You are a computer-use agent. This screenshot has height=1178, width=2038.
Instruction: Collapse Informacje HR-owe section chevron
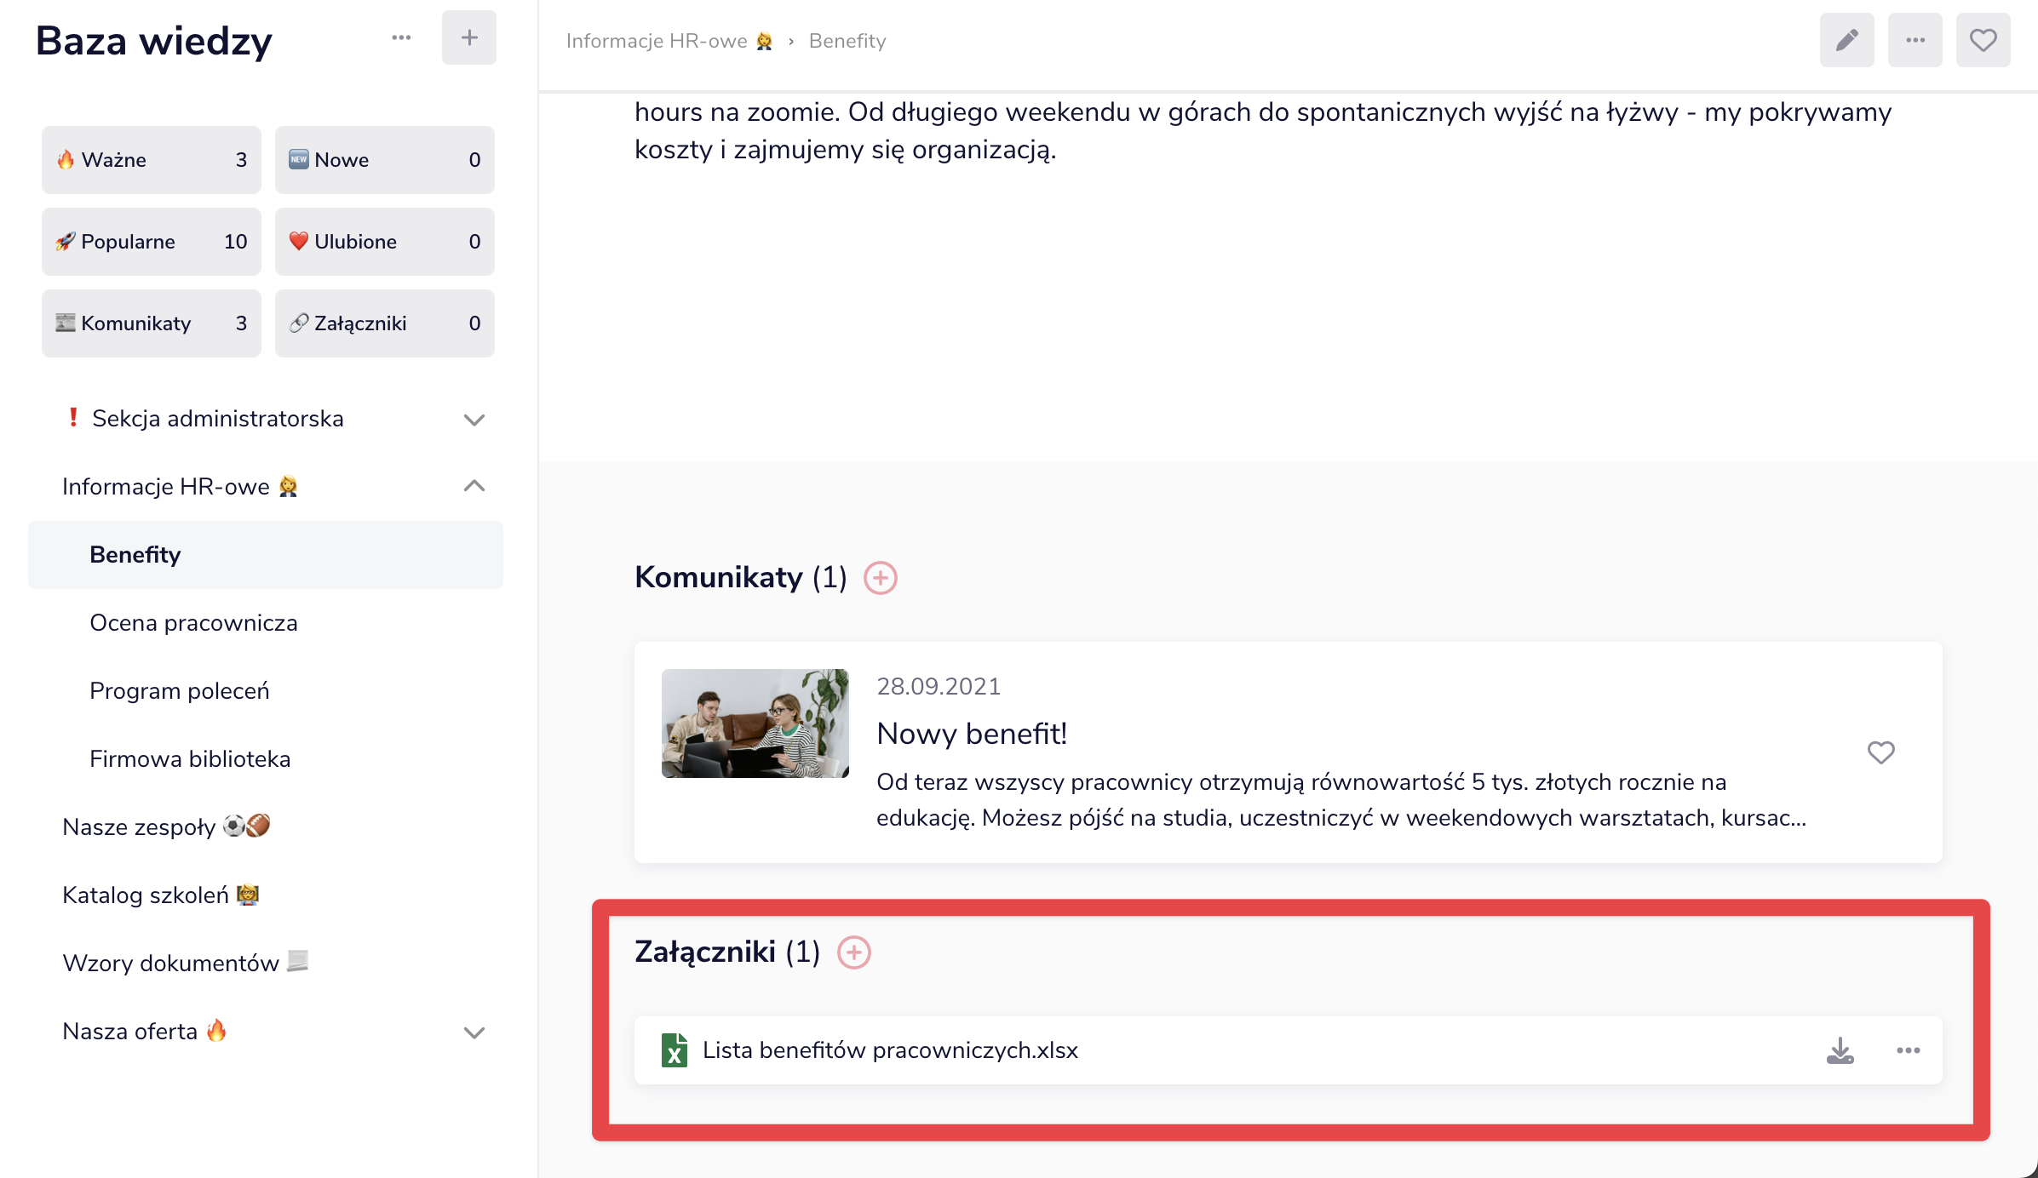click(474, 486)
